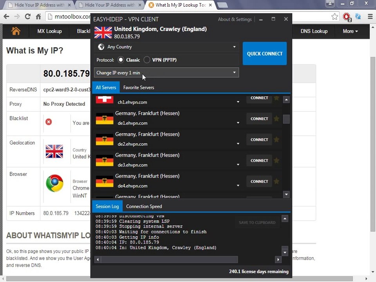376x282 pixels.
Task: Expand options arrow for de3.ehvpn.com
Action: pos(238,164)
